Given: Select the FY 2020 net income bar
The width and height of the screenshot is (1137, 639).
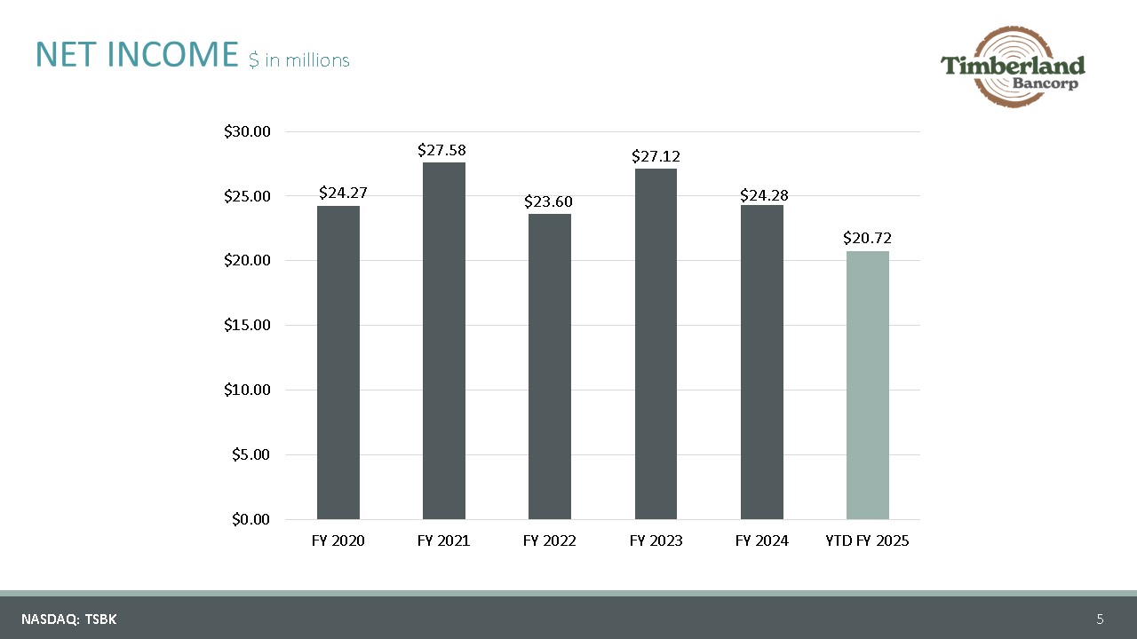Looking at the screenshot, I should pos(338,362).
